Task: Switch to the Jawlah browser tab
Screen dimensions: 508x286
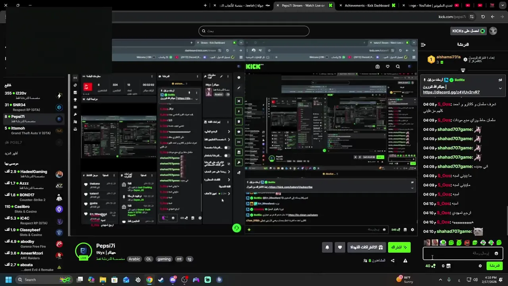Action: (x=242, y=6)
